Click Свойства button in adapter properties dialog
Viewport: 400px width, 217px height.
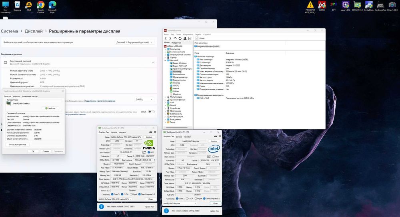pos(50,108)
